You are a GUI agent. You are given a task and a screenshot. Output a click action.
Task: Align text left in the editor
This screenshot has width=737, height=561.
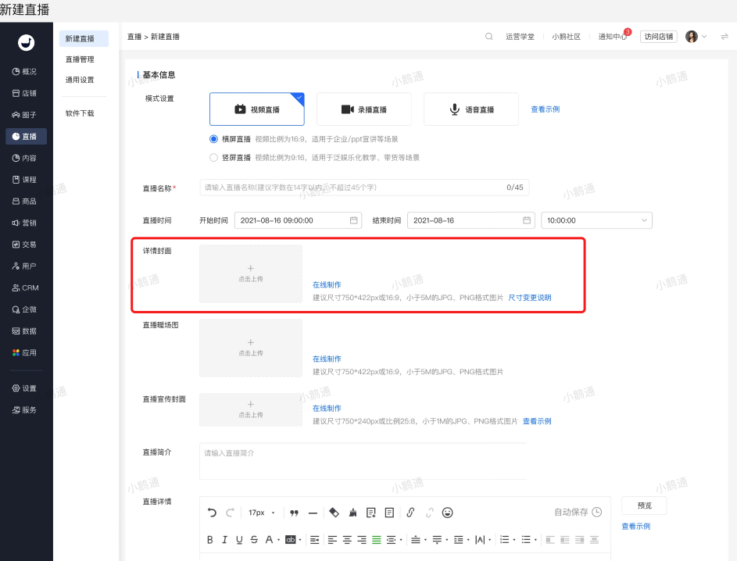tap(332, 540)
